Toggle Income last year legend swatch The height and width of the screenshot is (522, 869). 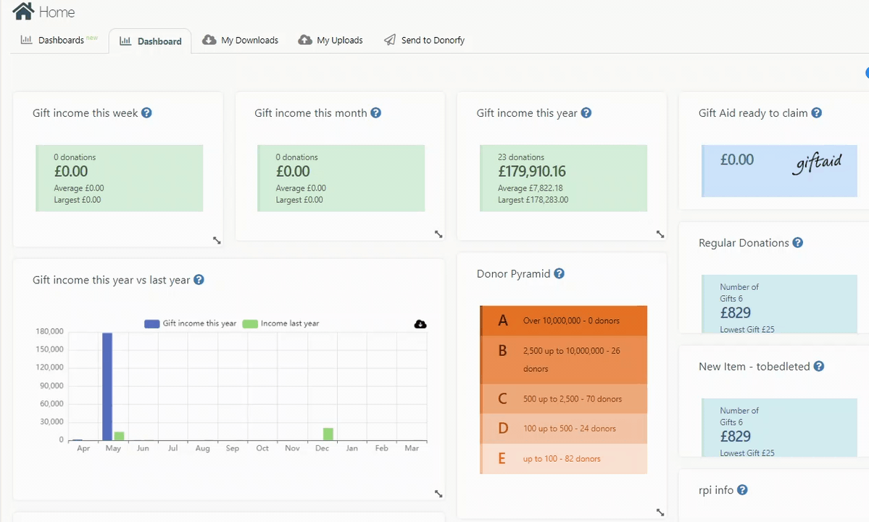(x=250, y=323)
